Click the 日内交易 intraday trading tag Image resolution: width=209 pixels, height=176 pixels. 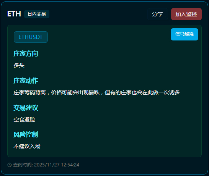37,14
